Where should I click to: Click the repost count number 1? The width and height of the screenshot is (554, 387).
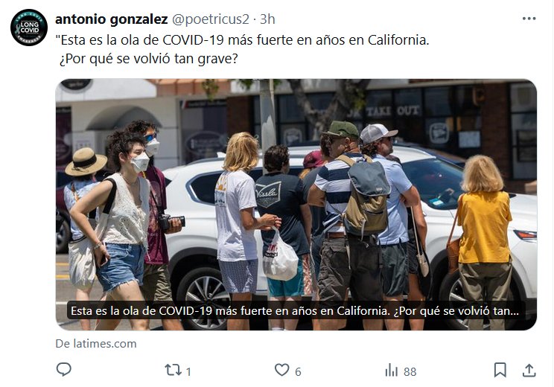(x=188, y=371)
